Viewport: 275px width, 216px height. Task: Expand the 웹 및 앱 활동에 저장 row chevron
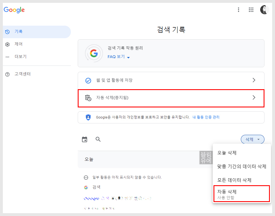254,80
